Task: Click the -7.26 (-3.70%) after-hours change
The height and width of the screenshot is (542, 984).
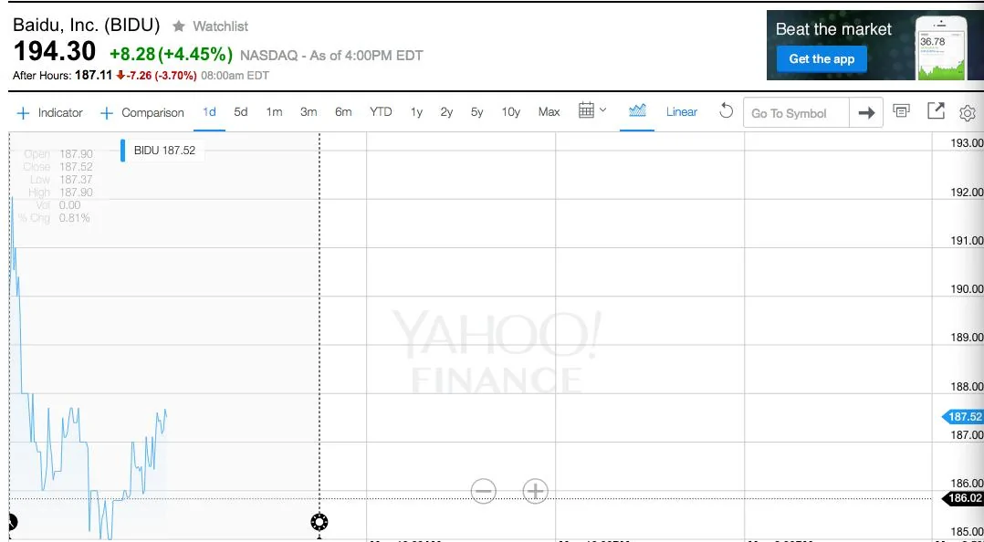Action: pyautogui.click(x=156, y=75)
